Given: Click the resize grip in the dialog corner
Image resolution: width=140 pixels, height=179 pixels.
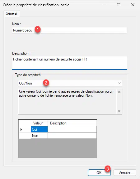Looking at the screenshot, I should pos(139,177).
